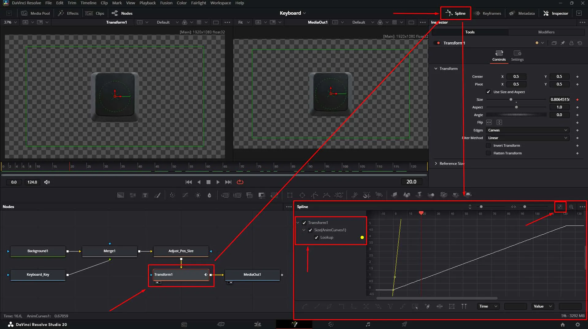
Task: Set spline keyframes to Linear
Action: [317, 306]
